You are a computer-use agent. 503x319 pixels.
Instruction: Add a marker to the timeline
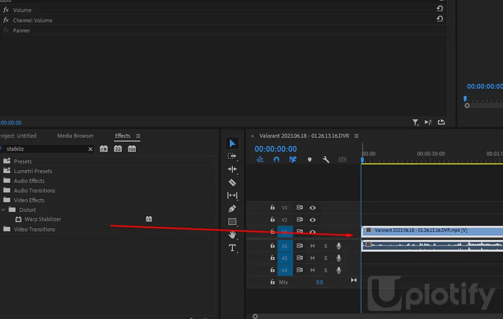coord(309,159)
